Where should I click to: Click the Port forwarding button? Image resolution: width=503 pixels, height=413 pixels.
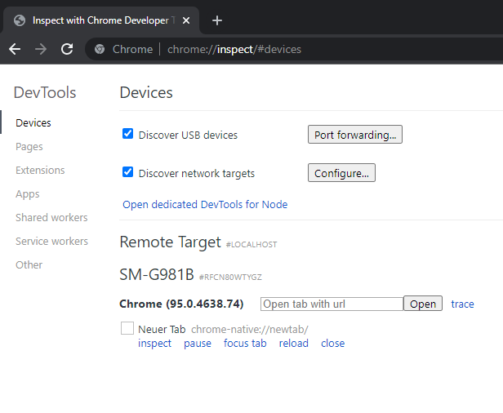click(355, 135)
